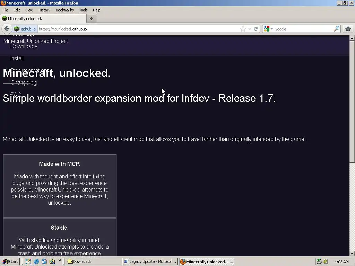This screenshot has width=355, height=266.
Task: Click the 'Simple worldborder expansion mod' heading
Action: (x=139, y=98)
